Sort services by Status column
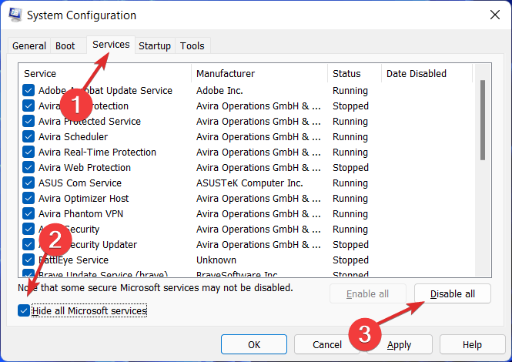Image resolution: width=512 pixels, height=362 pixels. (346, 73)
